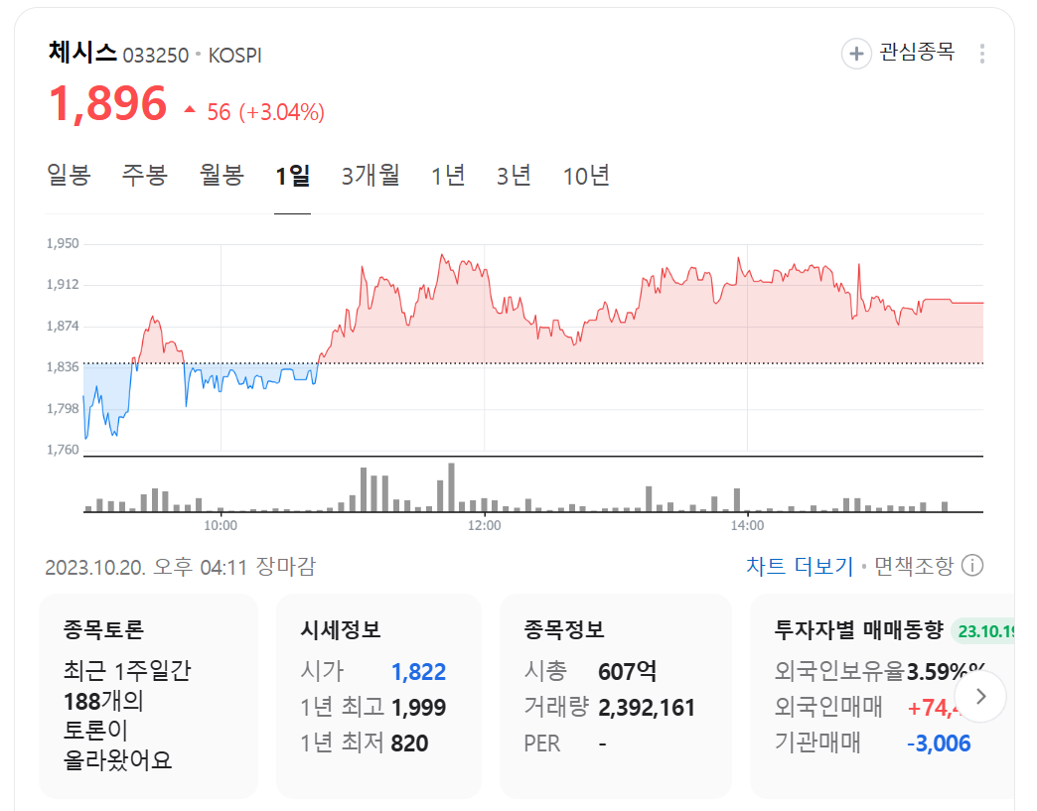View the 1년 one-year chart
This screenshot has height=811, width=1037.
pyautogui.click(x=447, y=175)
